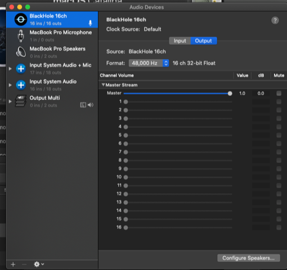Toggle mute checkbox for channel 8
This screenshot has width=287, height=270.
[279, 160]
